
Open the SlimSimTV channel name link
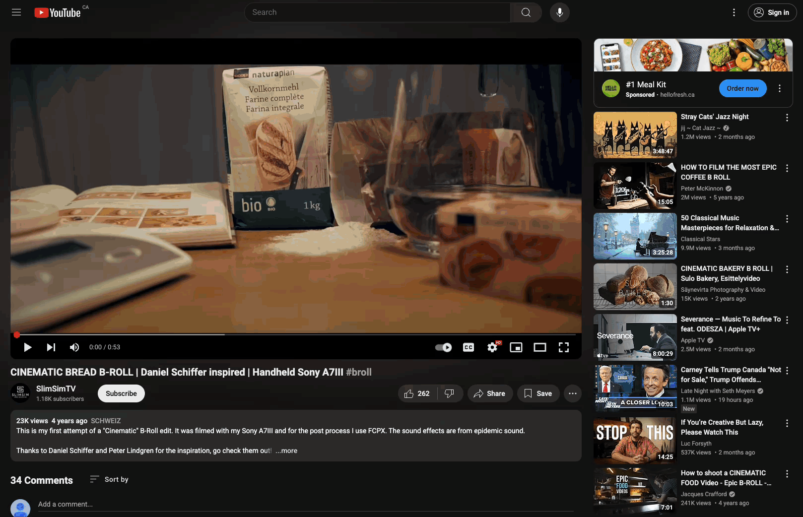[x=56, y=389]
